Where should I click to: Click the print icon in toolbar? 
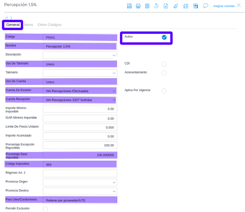coord(138,6)
